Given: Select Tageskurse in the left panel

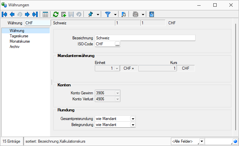Looking at the screenshot, I should (19, 36).
